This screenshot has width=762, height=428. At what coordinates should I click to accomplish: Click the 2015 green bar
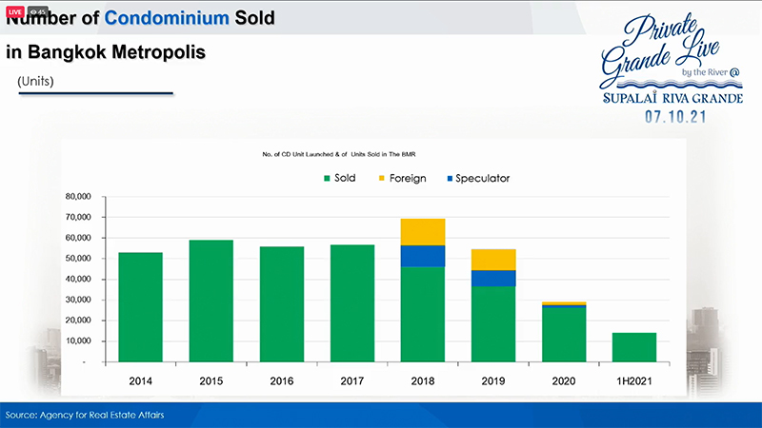211,301
